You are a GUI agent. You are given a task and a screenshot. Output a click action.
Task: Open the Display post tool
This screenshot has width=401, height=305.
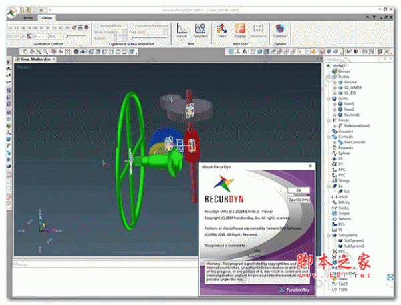tap(240, 31)
